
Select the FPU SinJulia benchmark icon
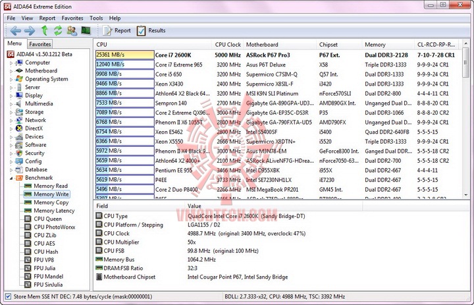tap(28, 285)
